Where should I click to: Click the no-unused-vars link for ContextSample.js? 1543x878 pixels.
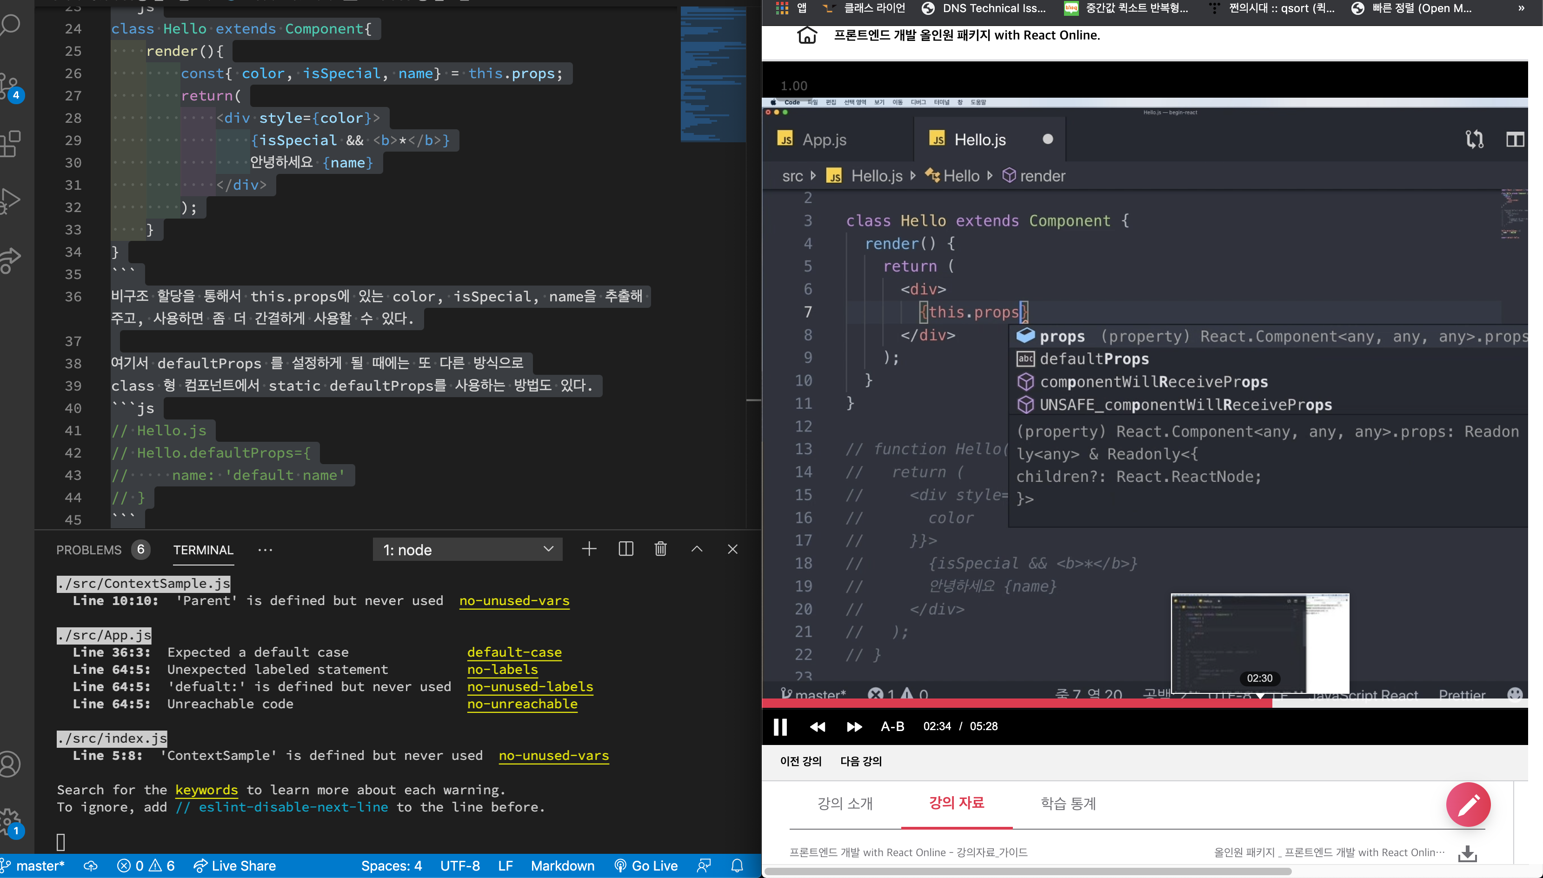click(514, 601)
